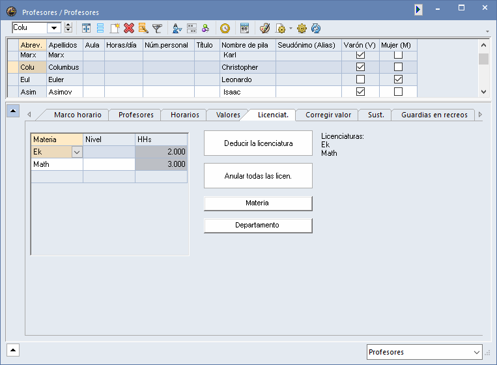Click the Materia button

pyautogui.click(x=258, y=203)
